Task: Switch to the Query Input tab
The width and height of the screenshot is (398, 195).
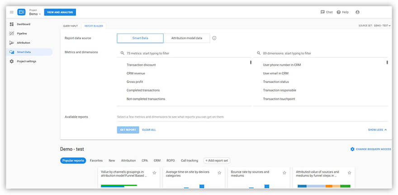Action: pos(71,26)
